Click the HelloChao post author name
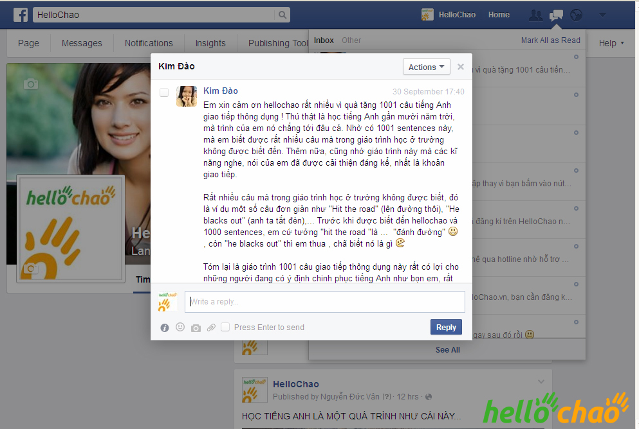 point(296,384)
